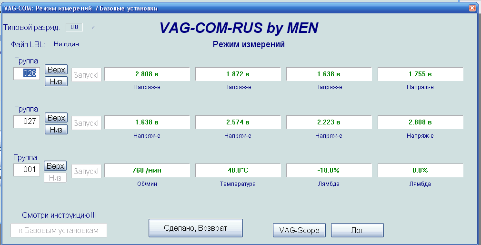481x245 pixels.
Task: Click the Сделано, Возврат button
Action: [x=196, y=228]
